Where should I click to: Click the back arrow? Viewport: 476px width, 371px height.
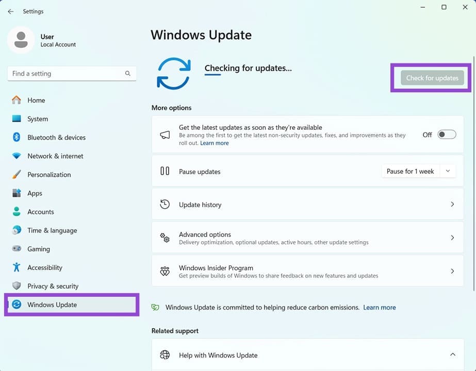click(x=10, y=11)
